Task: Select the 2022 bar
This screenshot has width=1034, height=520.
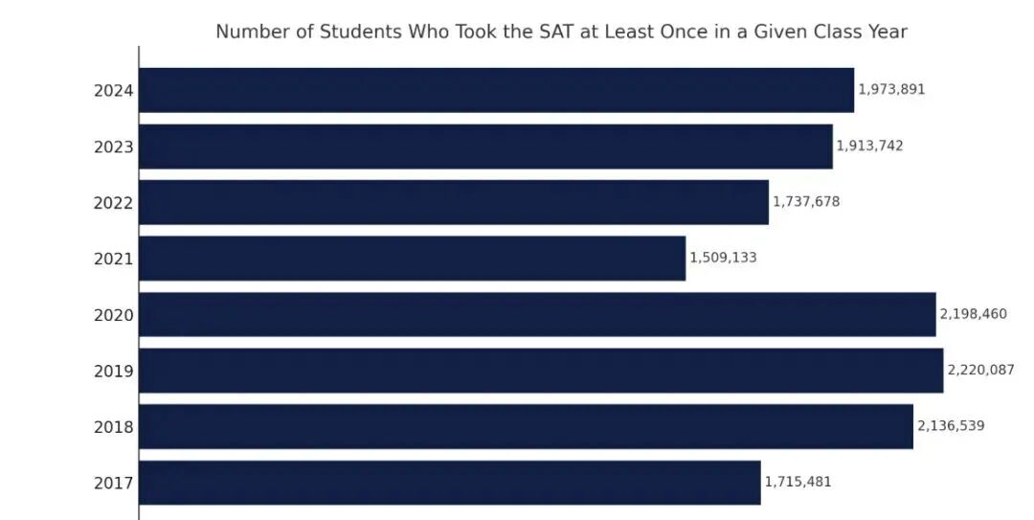Action: [x=454, y=202]
